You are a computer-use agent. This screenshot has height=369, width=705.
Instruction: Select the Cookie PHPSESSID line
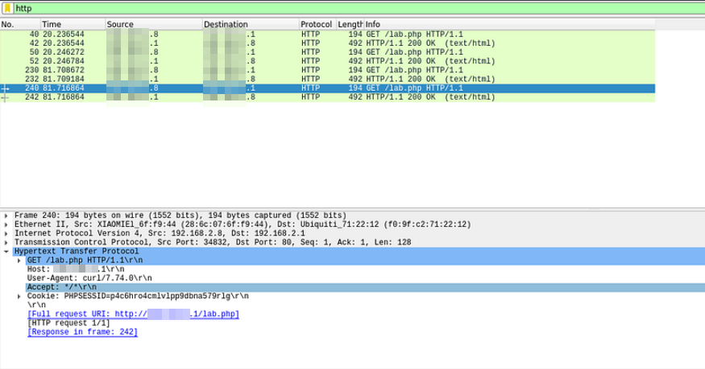138,297
